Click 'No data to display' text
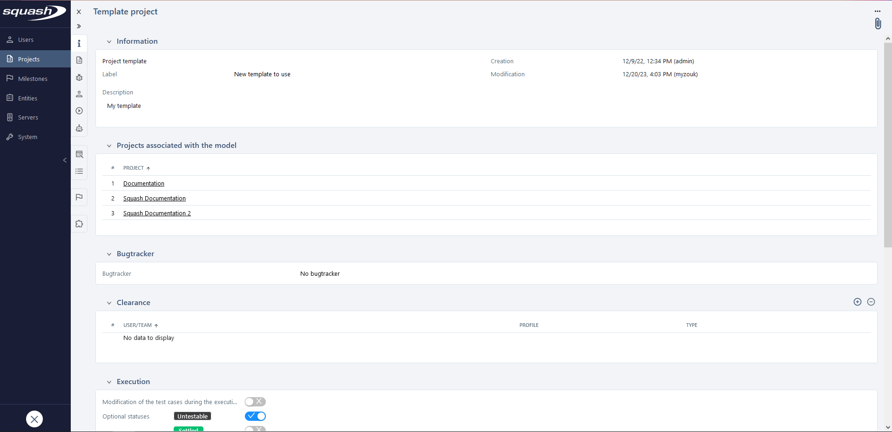 coord(149,338)
